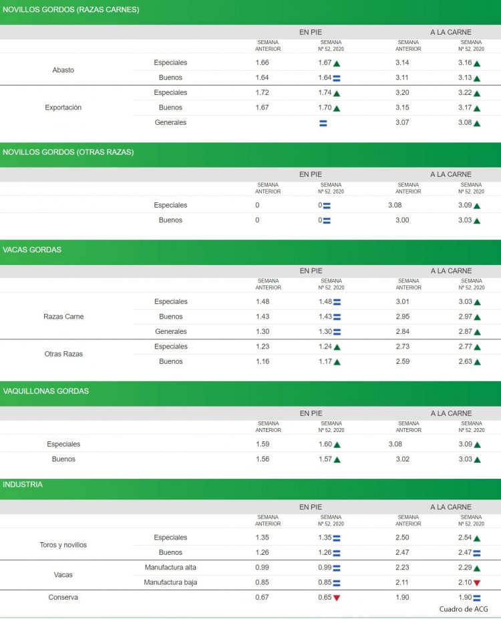This screenshot has height=619, width=501.
Task: Click the Cuadro de ACG credit text
Action: [x=464, y=609]
